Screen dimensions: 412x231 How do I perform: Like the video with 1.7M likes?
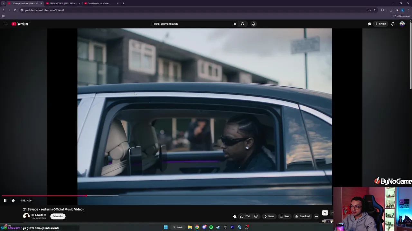tap(245, 216)
